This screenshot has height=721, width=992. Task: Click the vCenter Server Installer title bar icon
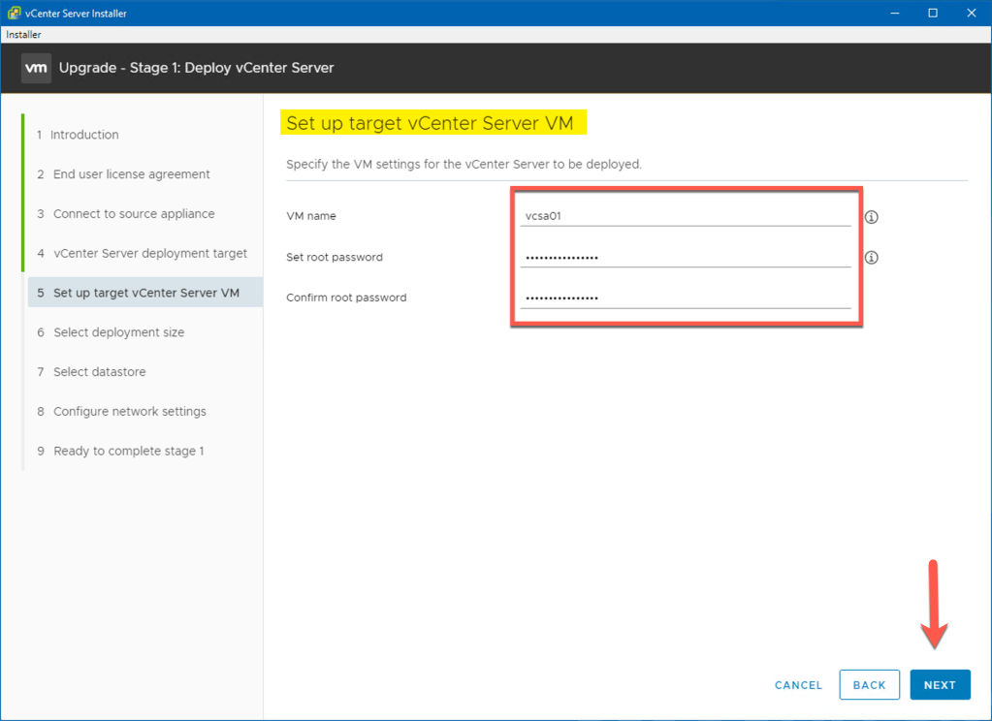point(14,14)
